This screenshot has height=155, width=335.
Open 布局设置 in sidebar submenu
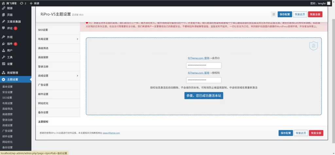[x=8, y=103]
